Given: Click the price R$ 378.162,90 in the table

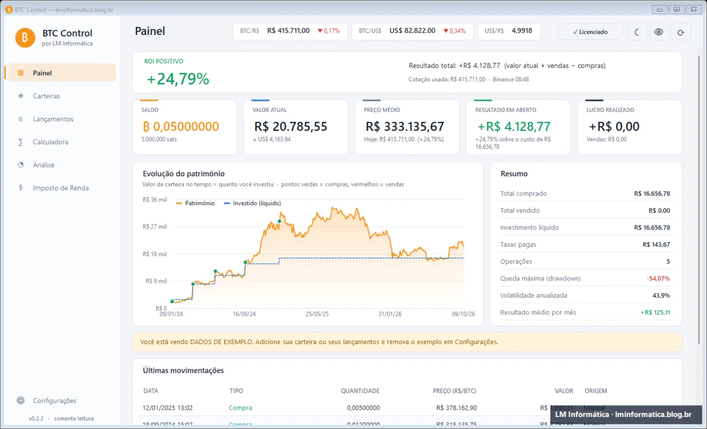Looking at the screenshot, I should (x=457, y=408).
